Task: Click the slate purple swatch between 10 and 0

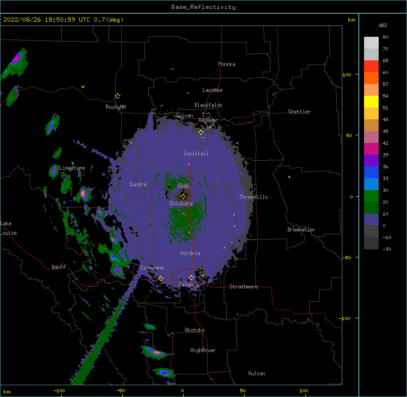Action: point(371,220)
